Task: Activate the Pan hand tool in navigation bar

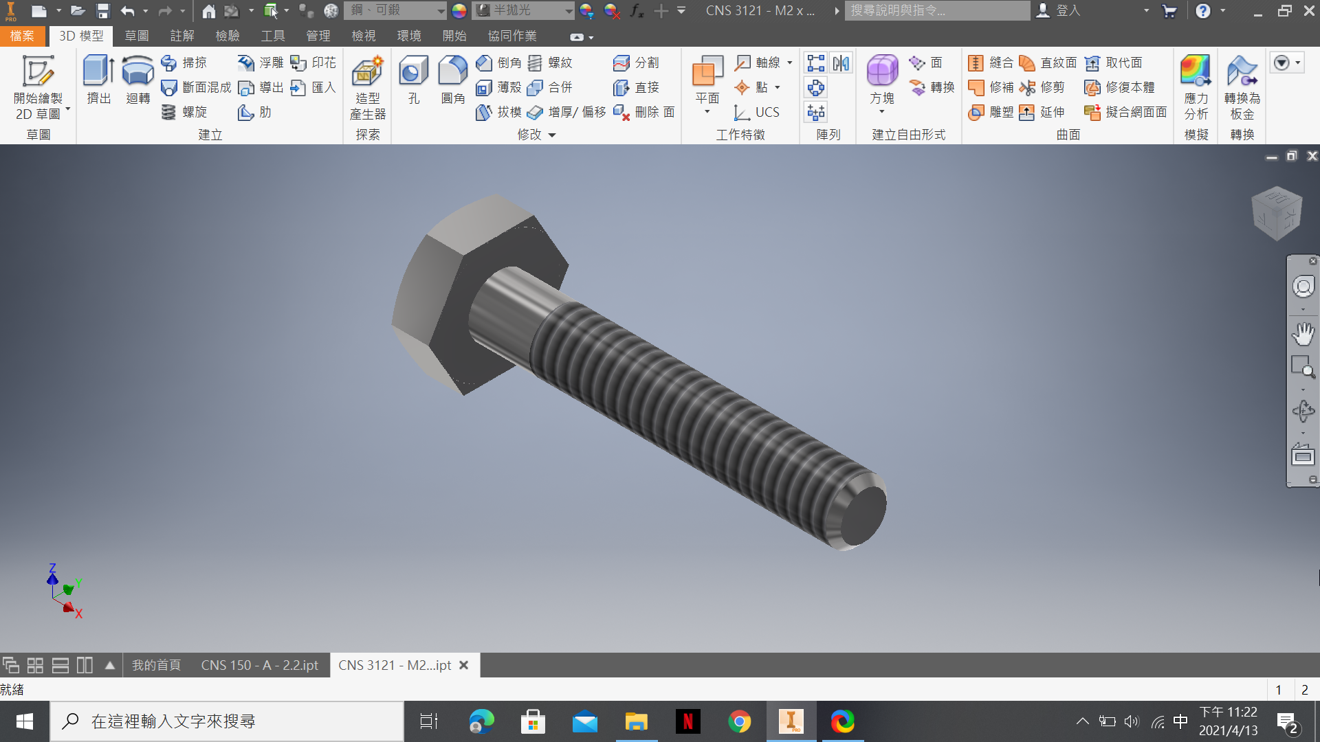Action: click(x=1303, y=334)
